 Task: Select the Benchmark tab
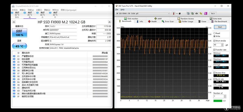tap(125, 21)
